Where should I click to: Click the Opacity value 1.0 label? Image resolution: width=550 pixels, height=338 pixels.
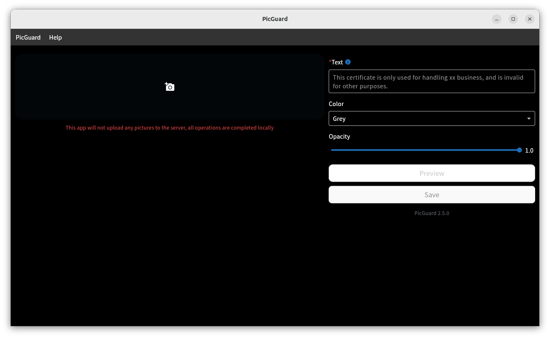point(529,151)
